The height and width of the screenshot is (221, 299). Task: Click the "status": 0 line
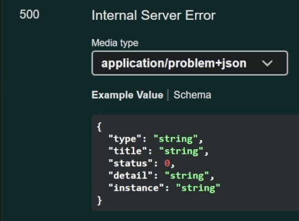141,164
